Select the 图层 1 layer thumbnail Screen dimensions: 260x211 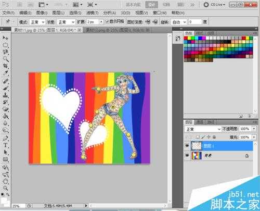tap(197, 146)
